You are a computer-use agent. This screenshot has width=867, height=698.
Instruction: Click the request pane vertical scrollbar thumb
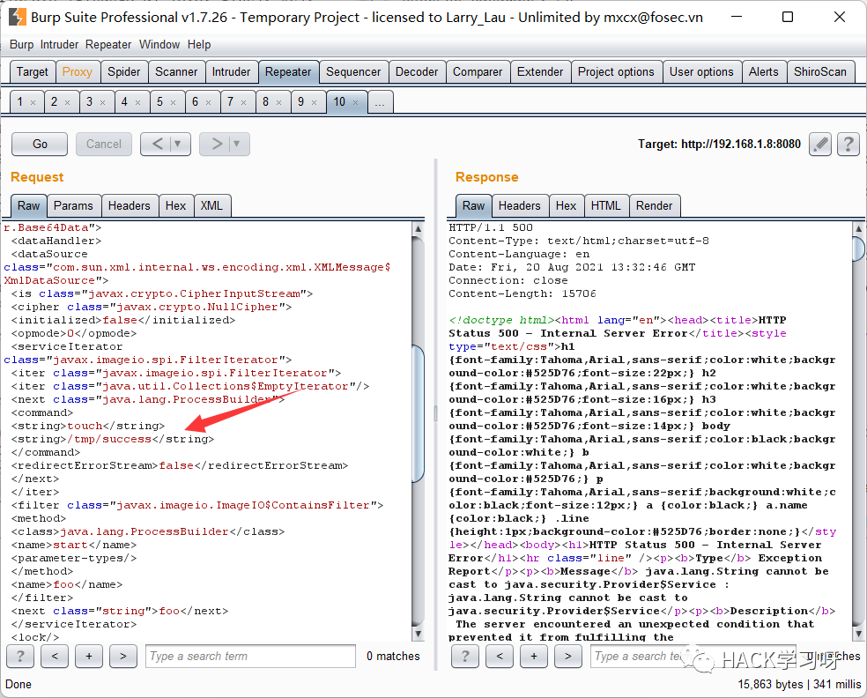[418, 413]
